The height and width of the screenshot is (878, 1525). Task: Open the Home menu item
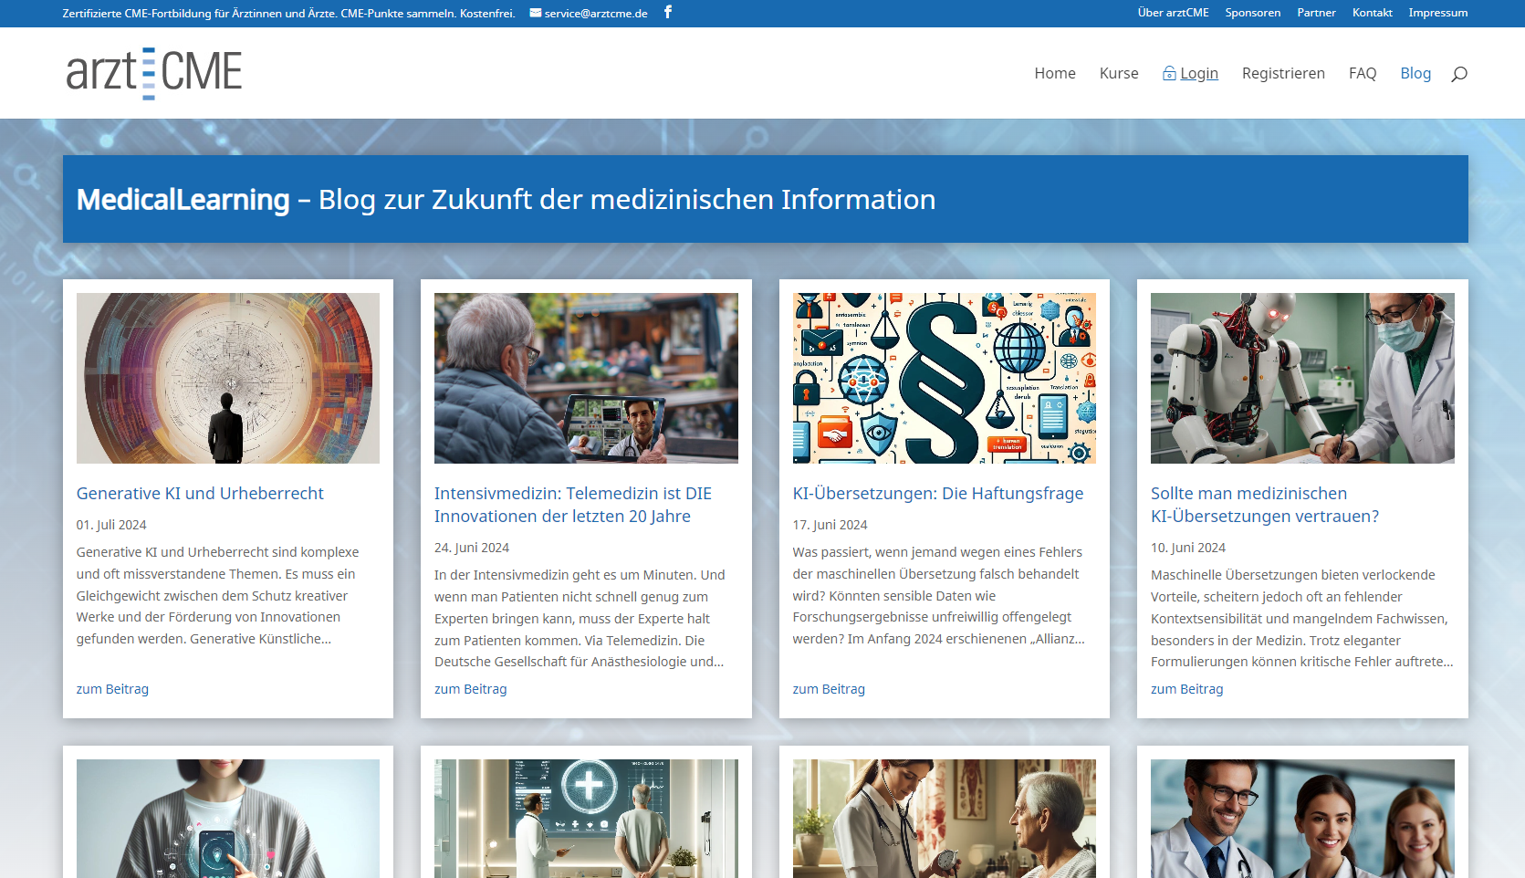1055,73
